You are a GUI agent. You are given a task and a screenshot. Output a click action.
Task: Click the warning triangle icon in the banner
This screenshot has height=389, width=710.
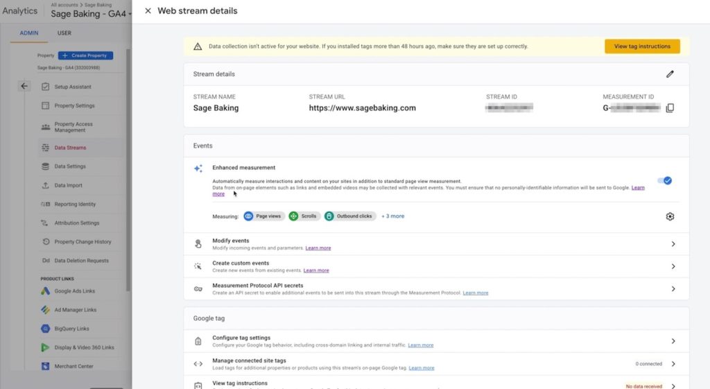tap(198, 46)
